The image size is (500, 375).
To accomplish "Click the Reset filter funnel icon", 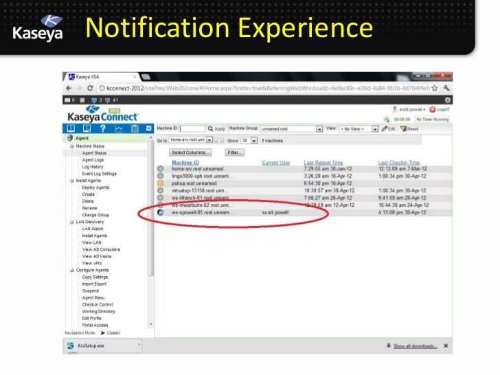I will [x=404, y=129].
